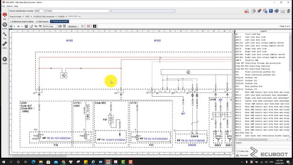Image resolution: width=293 pixels, height=165 pixels.
Task: Open the Chassis mode dropdown
Action: [23, 16]
